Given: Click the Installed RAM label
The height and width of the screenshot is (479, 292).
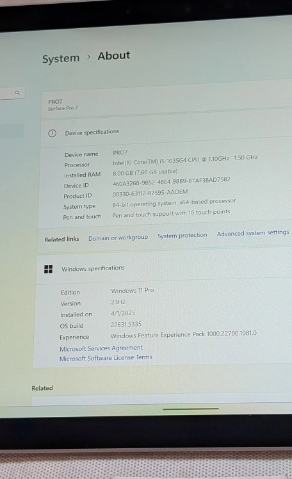Looking at the screenshot, I should [82, 175].
